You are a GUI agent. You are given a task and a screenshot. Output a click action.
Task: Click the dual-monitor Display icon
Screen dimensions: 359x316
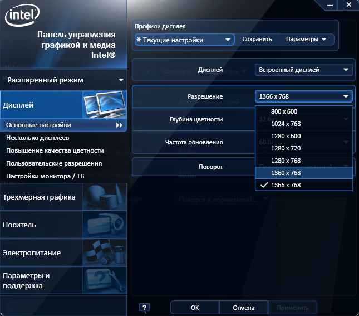pos(105,105)
